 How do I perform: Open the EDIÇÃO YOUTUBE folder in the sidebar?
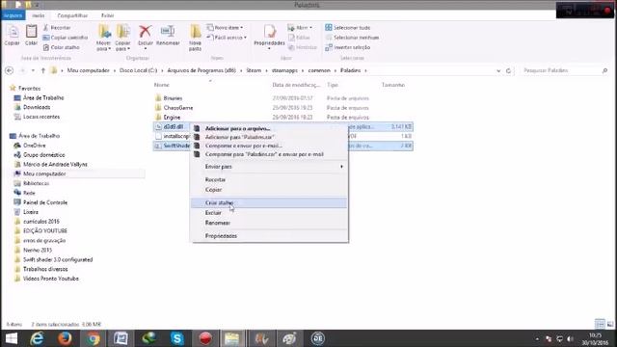click(x=45, y=231)
